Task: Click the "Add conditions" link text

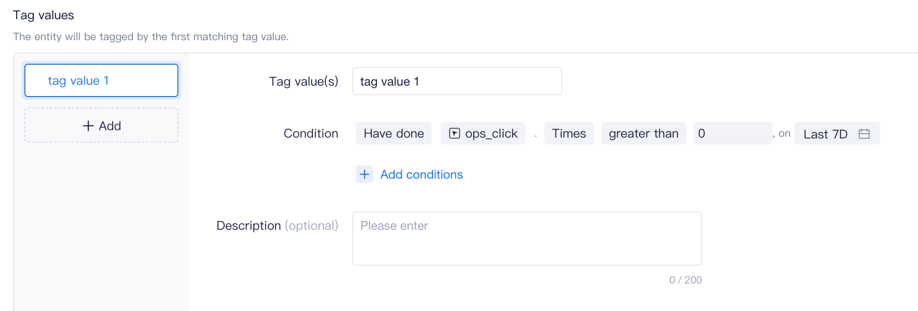Action: click(421, 174)
